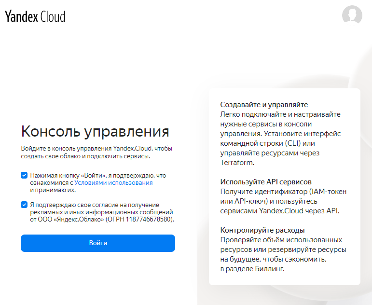This screenshot has width=372, height=305.
Task: Click the Консоль управления heading
Action: 95,131
